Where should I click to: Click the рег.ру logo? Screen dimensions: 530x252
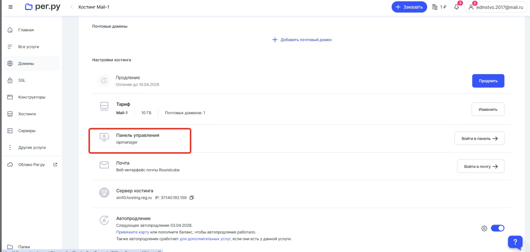[x=42, y=7]
